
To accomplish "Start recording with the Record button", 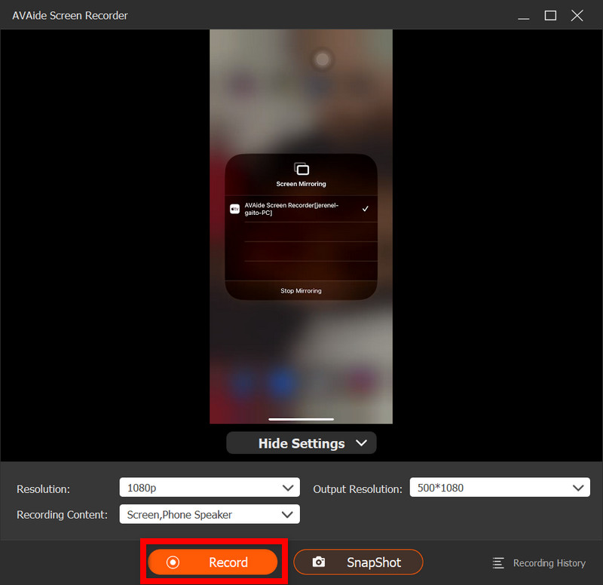I will 213,562.
